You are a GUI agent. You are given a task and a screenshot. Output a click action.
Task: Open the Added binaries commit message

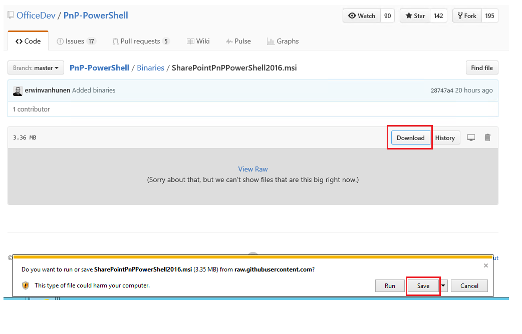pos(94,90)
